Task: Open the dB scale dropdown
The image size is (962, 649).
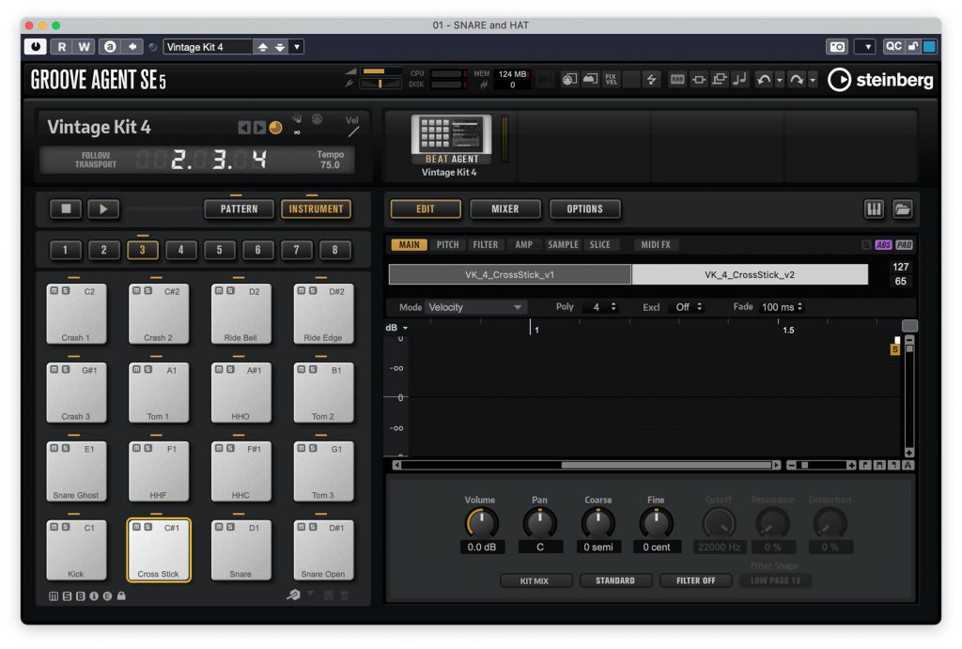Action: pyautogui.click(x=396, y=328)
